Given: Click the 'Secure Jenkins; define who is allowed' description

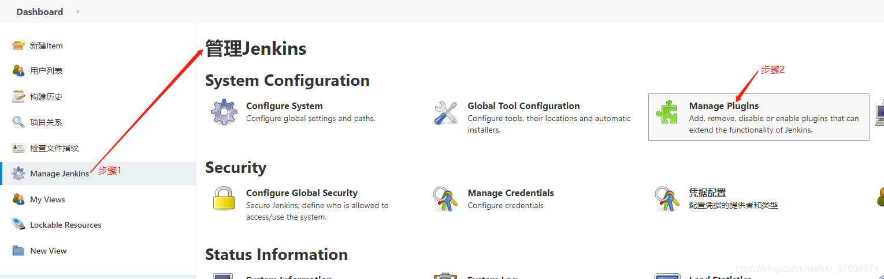Looking at the screenshot, I should click(317, 211).
